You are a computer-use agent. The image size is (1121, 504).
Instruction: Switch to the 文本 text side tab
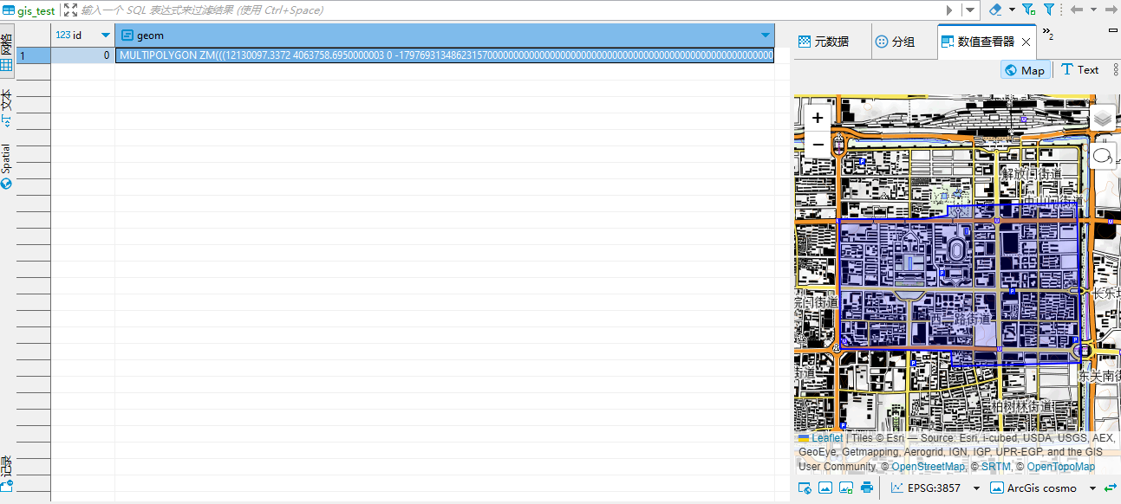pyautogui.click(x=6, y=107)
